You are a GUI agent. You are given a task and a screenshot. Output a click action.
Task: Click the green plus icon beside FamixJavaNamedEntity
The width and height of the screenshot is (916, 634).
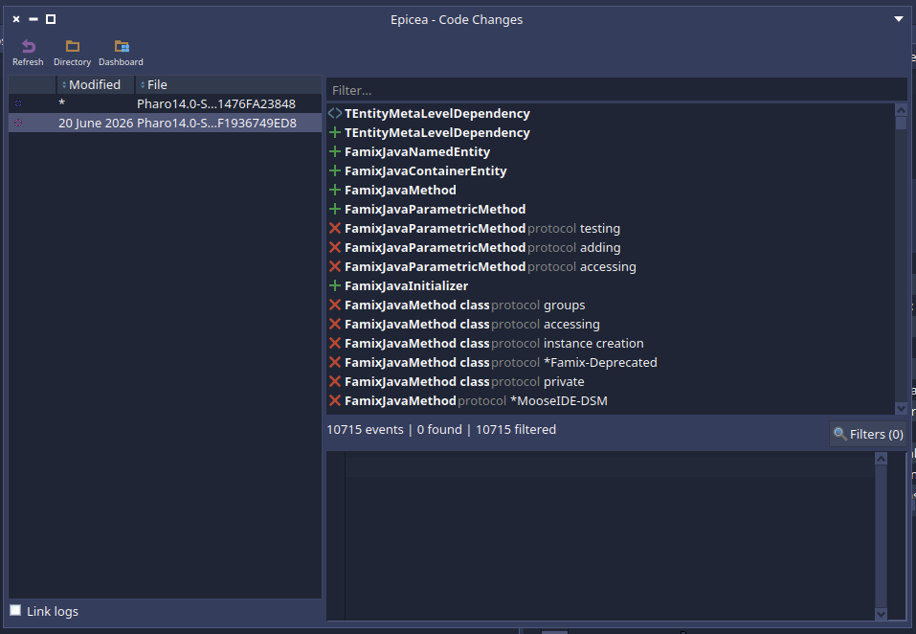tap(335, 152)
